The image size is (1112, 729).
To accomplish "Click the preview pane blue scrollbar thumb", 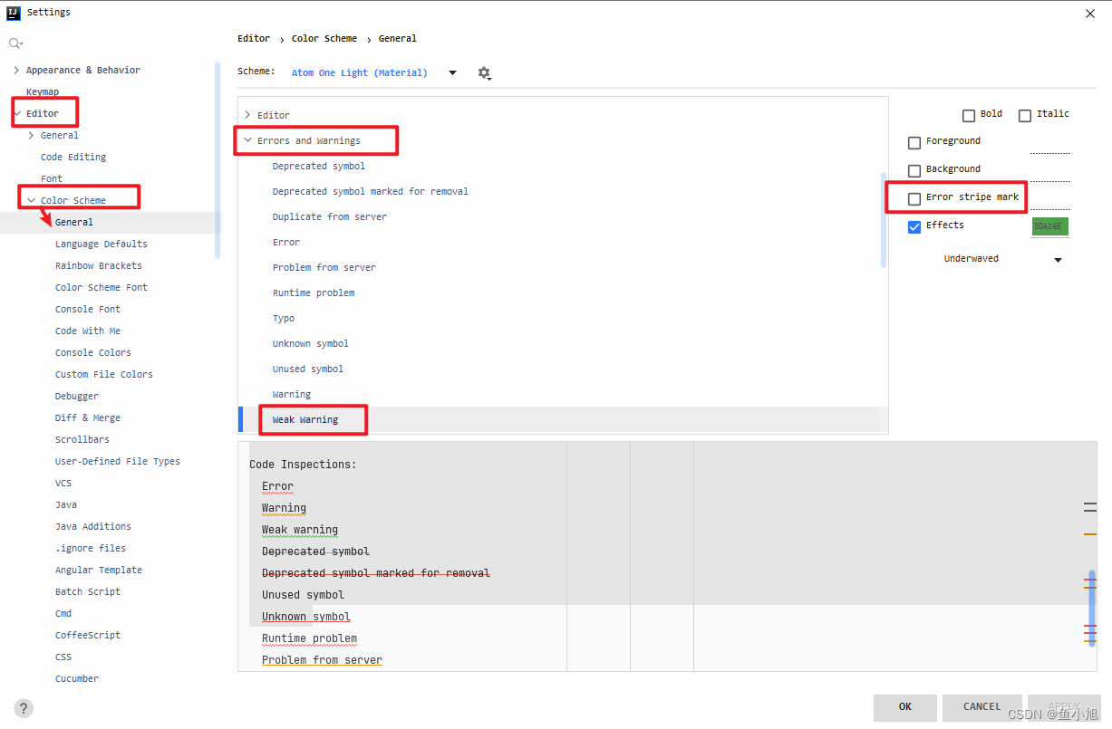I will pos(1091,609).
